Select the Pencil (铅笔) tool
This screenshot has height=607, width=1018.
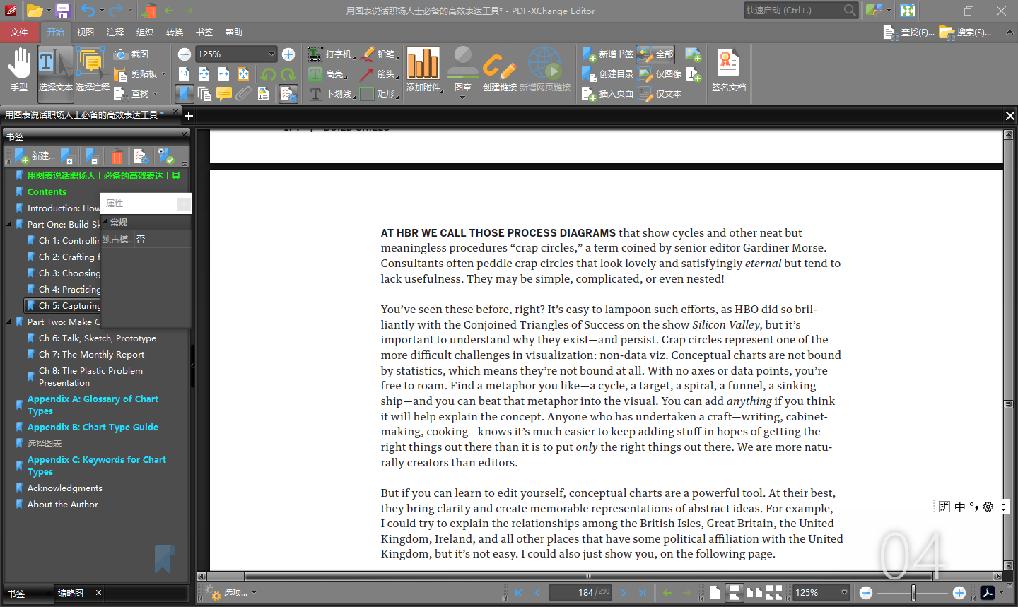coord(379,54)
